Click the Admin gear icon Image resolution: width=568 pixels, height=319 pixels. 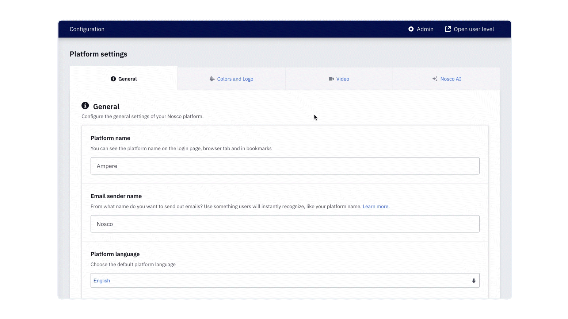point(411,29)
